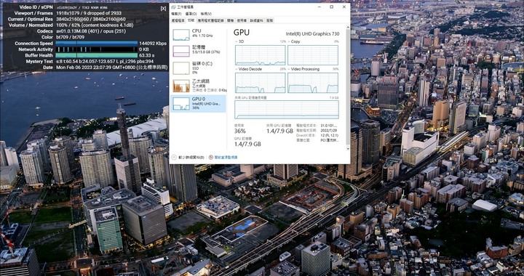The height and width of the screenshot is (276, 524).
Task: Select CPU in the performance sidebar
Action: [199, 35]
